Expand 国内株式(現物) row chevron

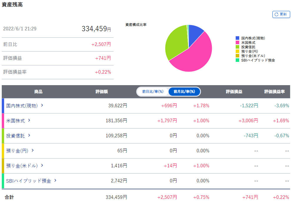pyautogui.click(x=42, y=105)
